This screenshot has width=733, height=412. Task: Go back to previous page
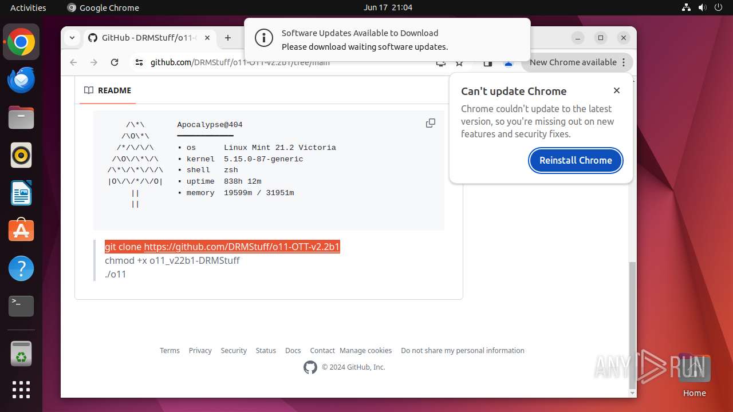coord(73,62)
